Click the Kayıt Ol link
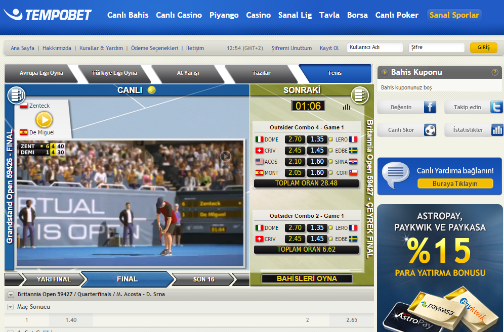This screenshot has width=504, height=332. (329, 48)
